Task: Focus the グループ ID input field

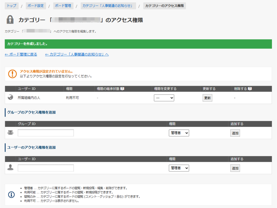Action: [46, 133]
